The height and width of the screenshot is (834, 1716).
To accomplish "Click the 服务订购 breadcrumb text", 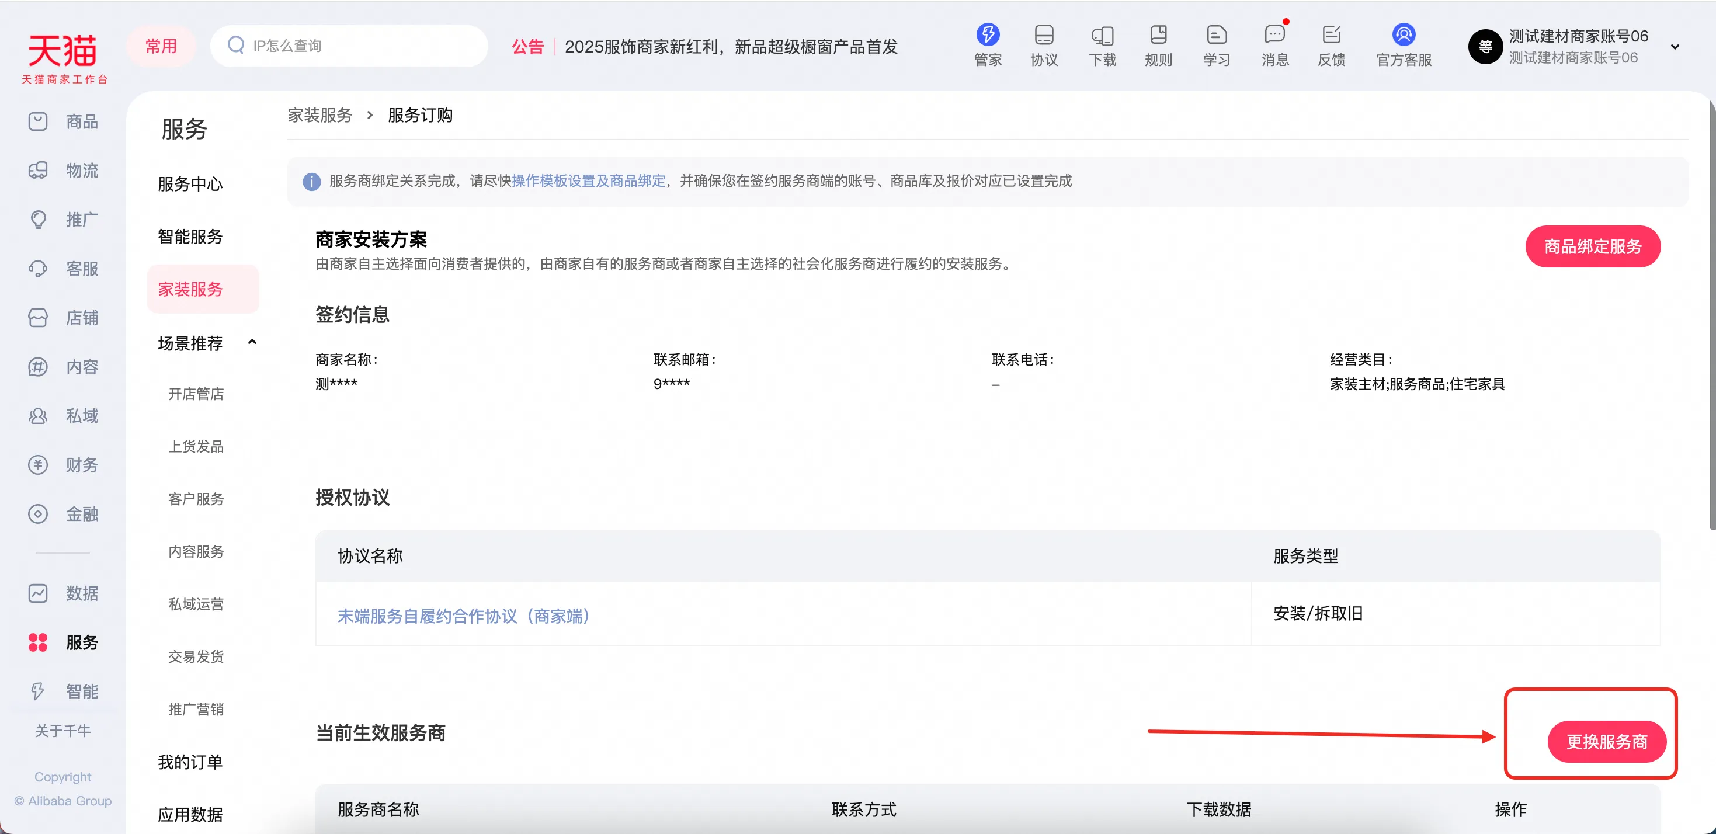I will (x=420, y=115).
